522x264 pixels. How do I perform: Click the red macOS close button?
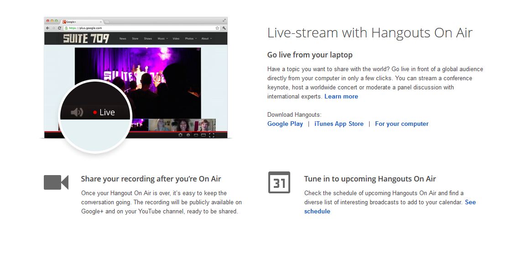pos(47,21)
